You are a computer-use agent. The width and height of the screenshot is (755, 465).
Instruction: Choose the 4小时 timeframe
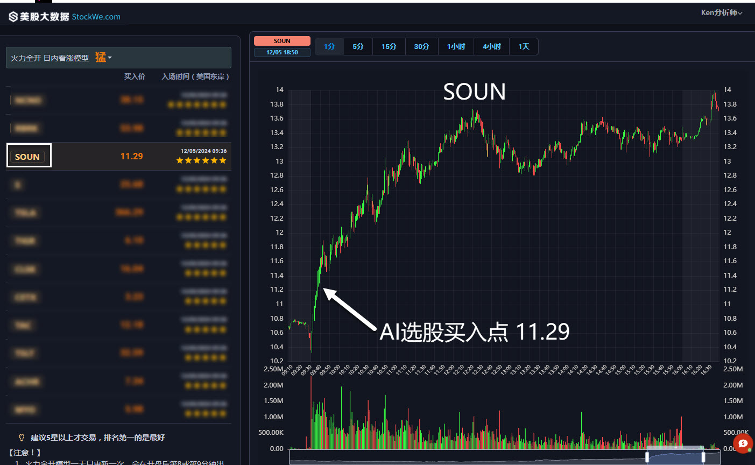pyautogui.click(x=492, y=47)
